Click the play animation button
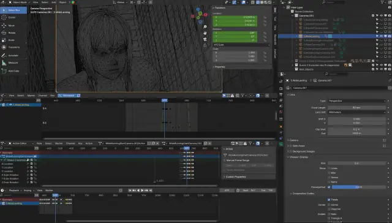Image resolution: width=392 pixels, height=223 pixels. [142, 191]
